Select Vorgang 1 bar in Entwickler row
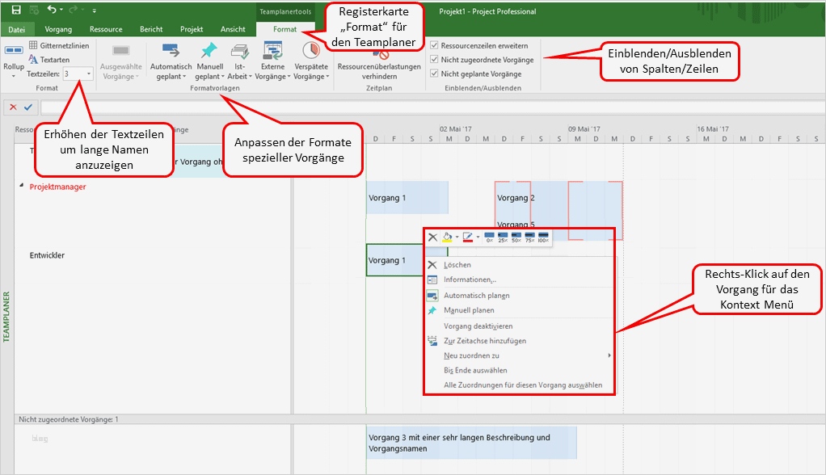 395,260
